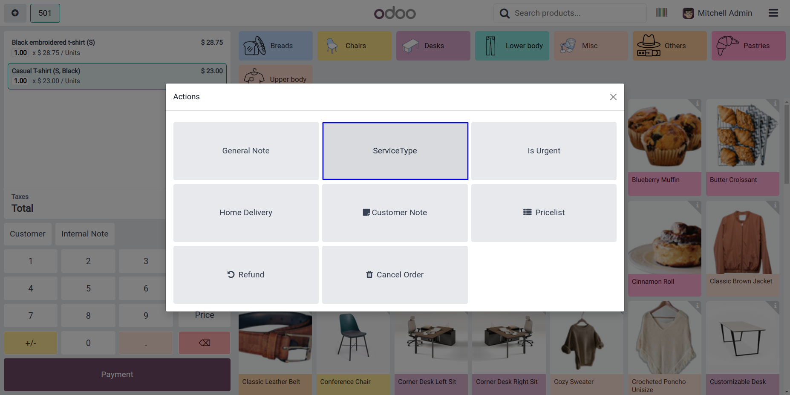The height and width of the screenshot is (395, 790).
Task: Toggle the Is Urgent action
Action: click(x=544, y=151)
